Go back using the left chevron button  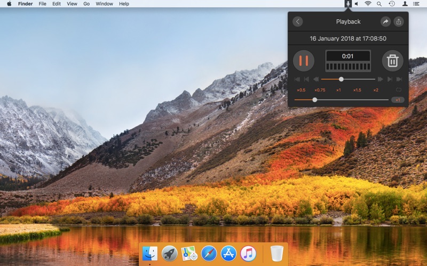[298, 22]
